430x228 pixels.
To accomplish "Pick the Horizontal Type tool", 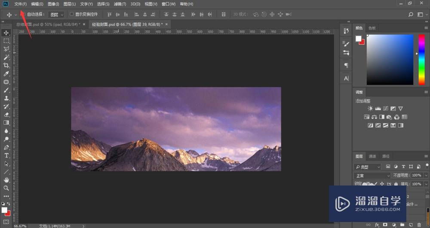I will (x=6, y=155).
